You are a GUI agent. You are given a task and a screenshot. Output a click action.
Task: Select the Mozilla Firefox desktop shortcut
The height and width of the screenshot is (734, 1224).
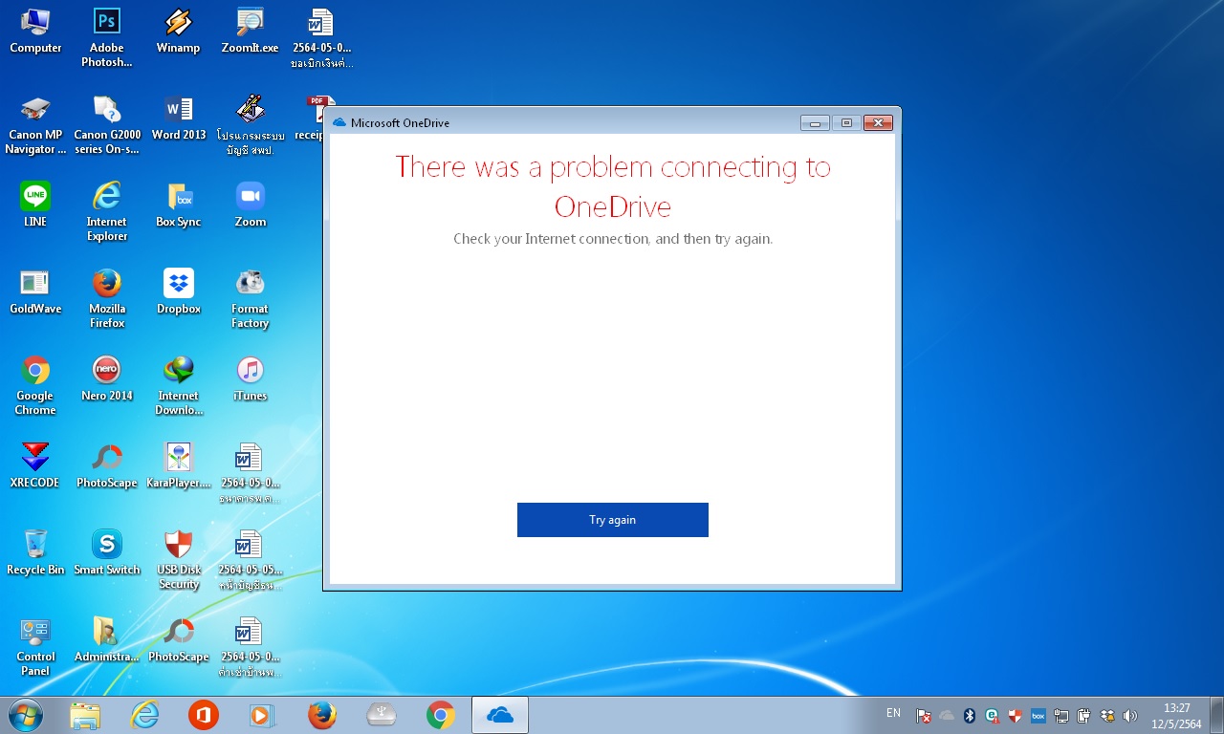point(107,299)
